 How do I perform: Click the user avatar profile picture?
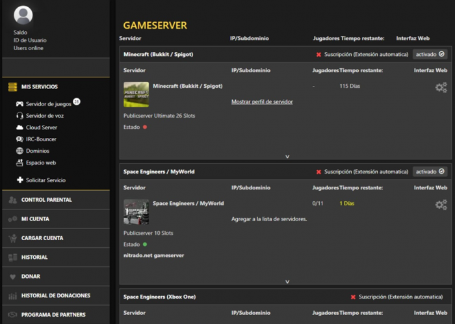click(23, 15)
